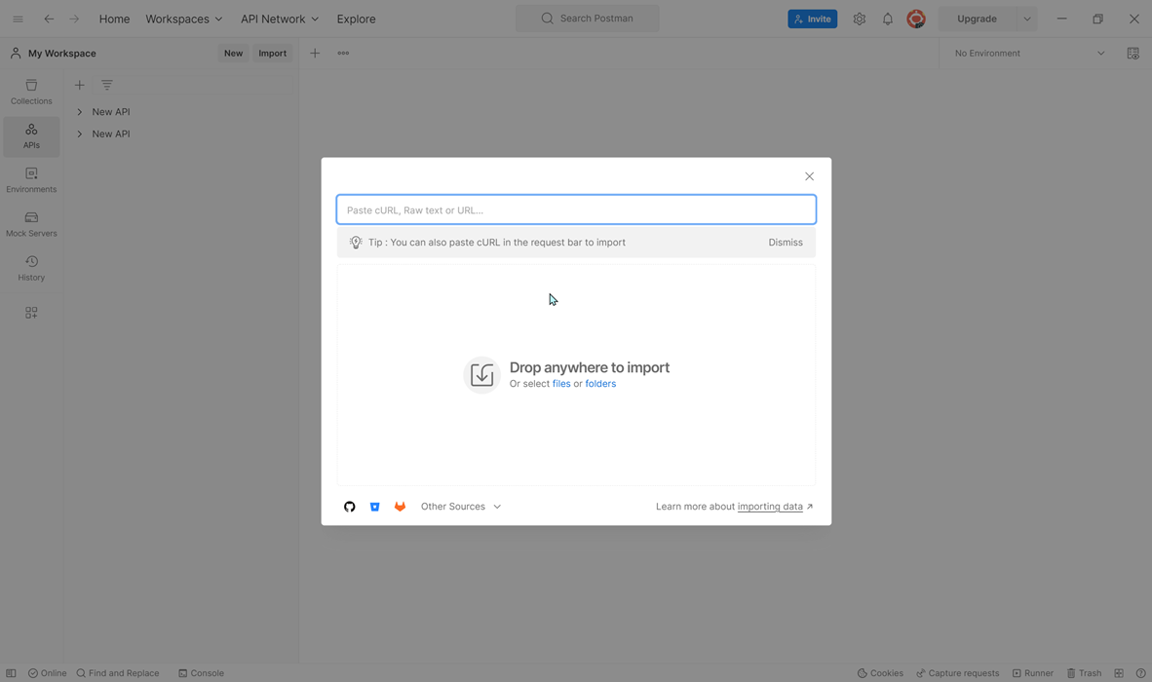The height and width of the screenshot is (682, 1152).
Task: Click the Invite button
Action: [813, 19]
